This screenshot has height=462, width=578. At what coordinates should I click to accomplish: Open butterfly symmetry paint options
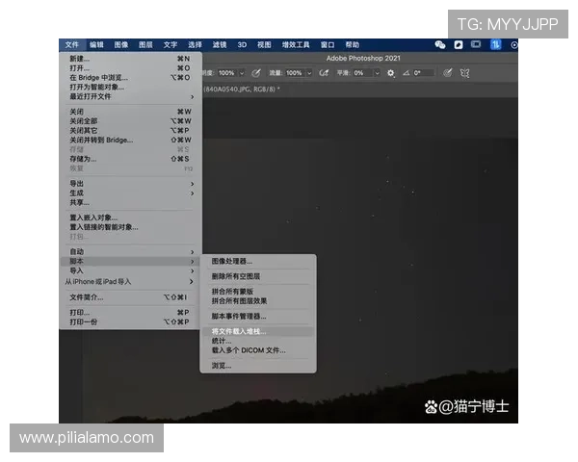(x=465, y=73)
